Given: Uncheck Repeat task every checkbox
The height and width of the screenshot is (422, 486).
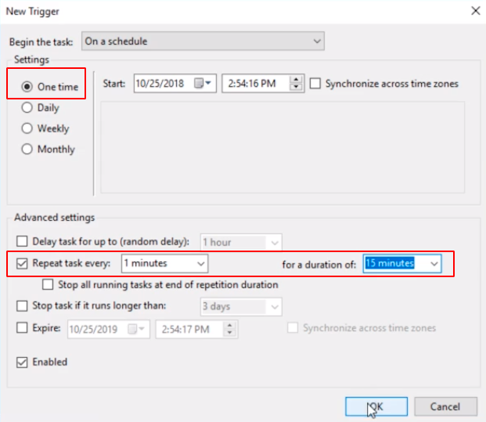Looking at the screenshot, I should 22,263.
